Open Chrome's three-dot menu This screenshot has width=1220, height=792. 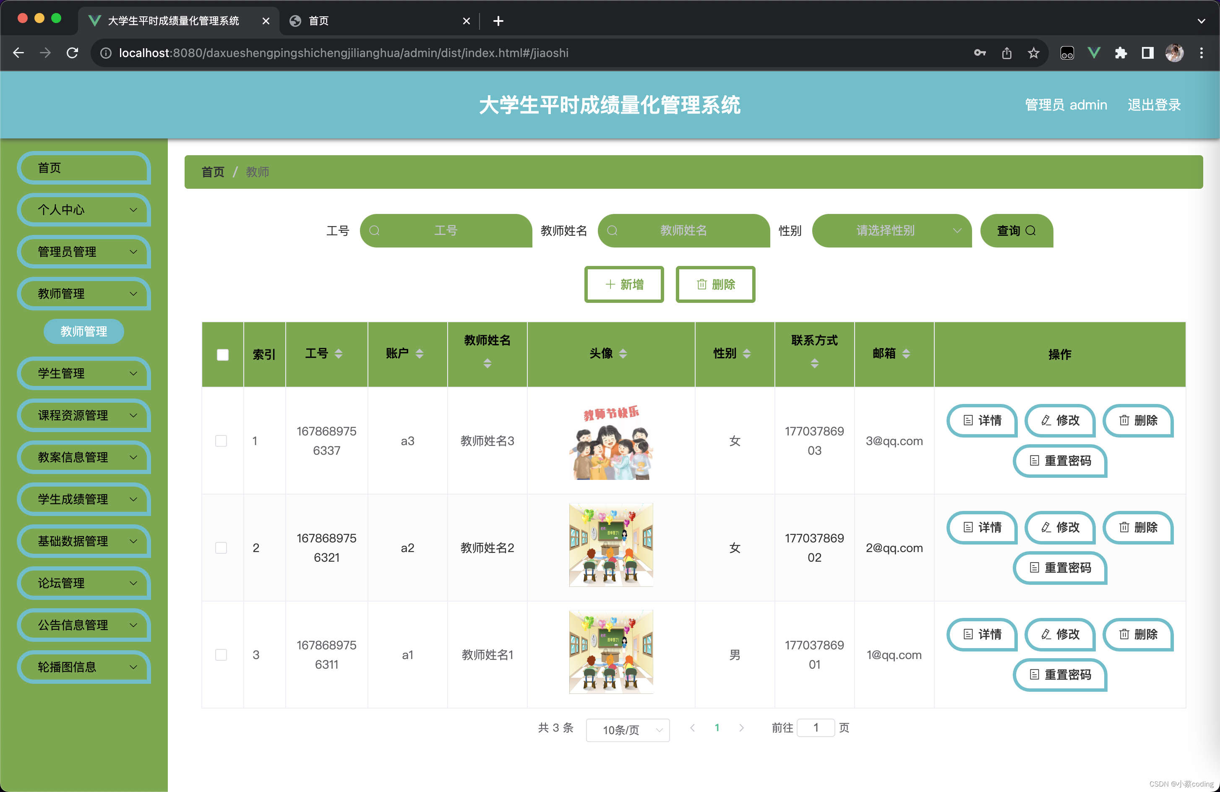tap(1201, 53)
